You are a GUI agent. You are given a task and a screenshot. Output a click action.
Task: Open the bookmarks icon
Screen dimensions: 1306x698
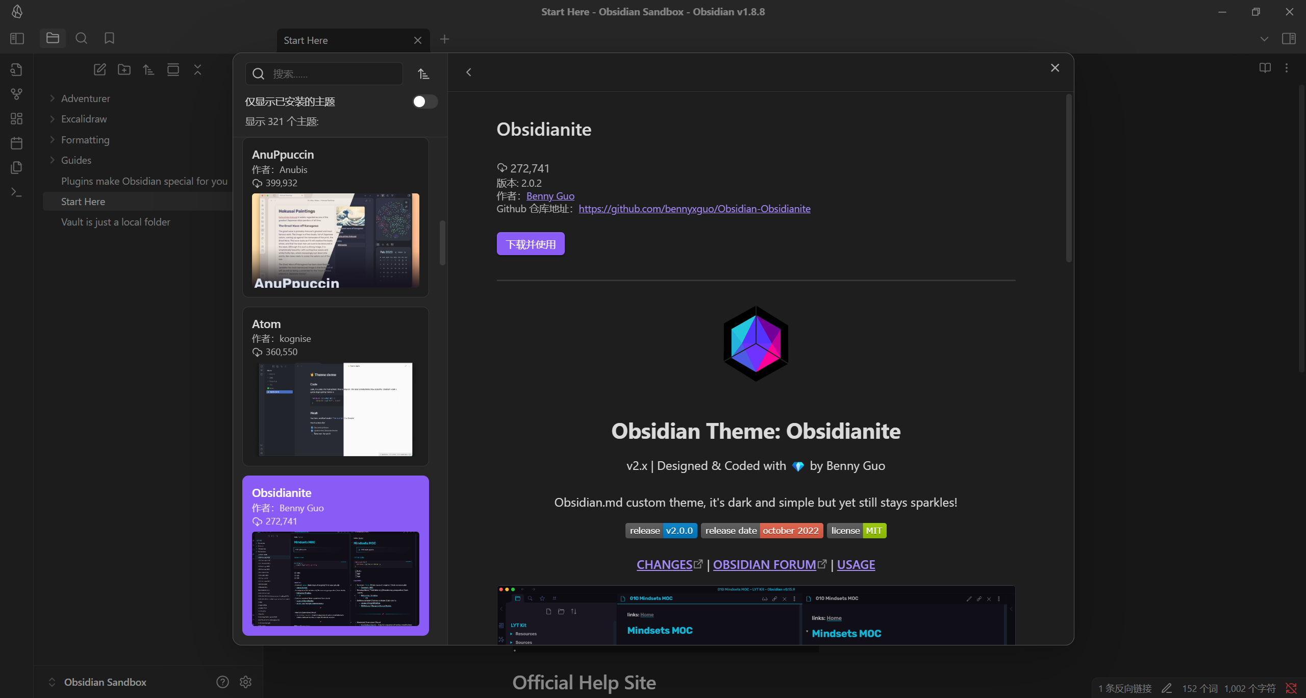109,38
